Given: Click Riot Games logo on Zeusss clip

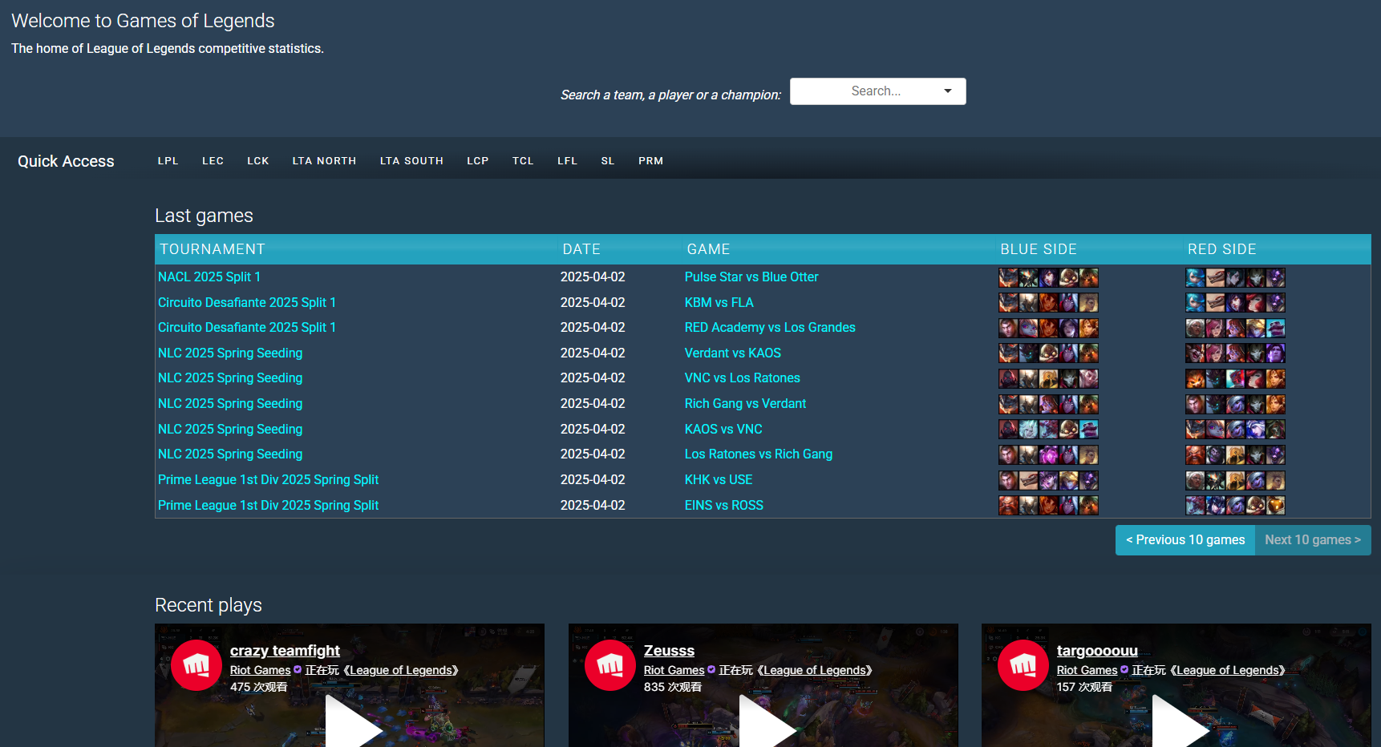Looking at the screenshot, I should click(x=610, y=665).
